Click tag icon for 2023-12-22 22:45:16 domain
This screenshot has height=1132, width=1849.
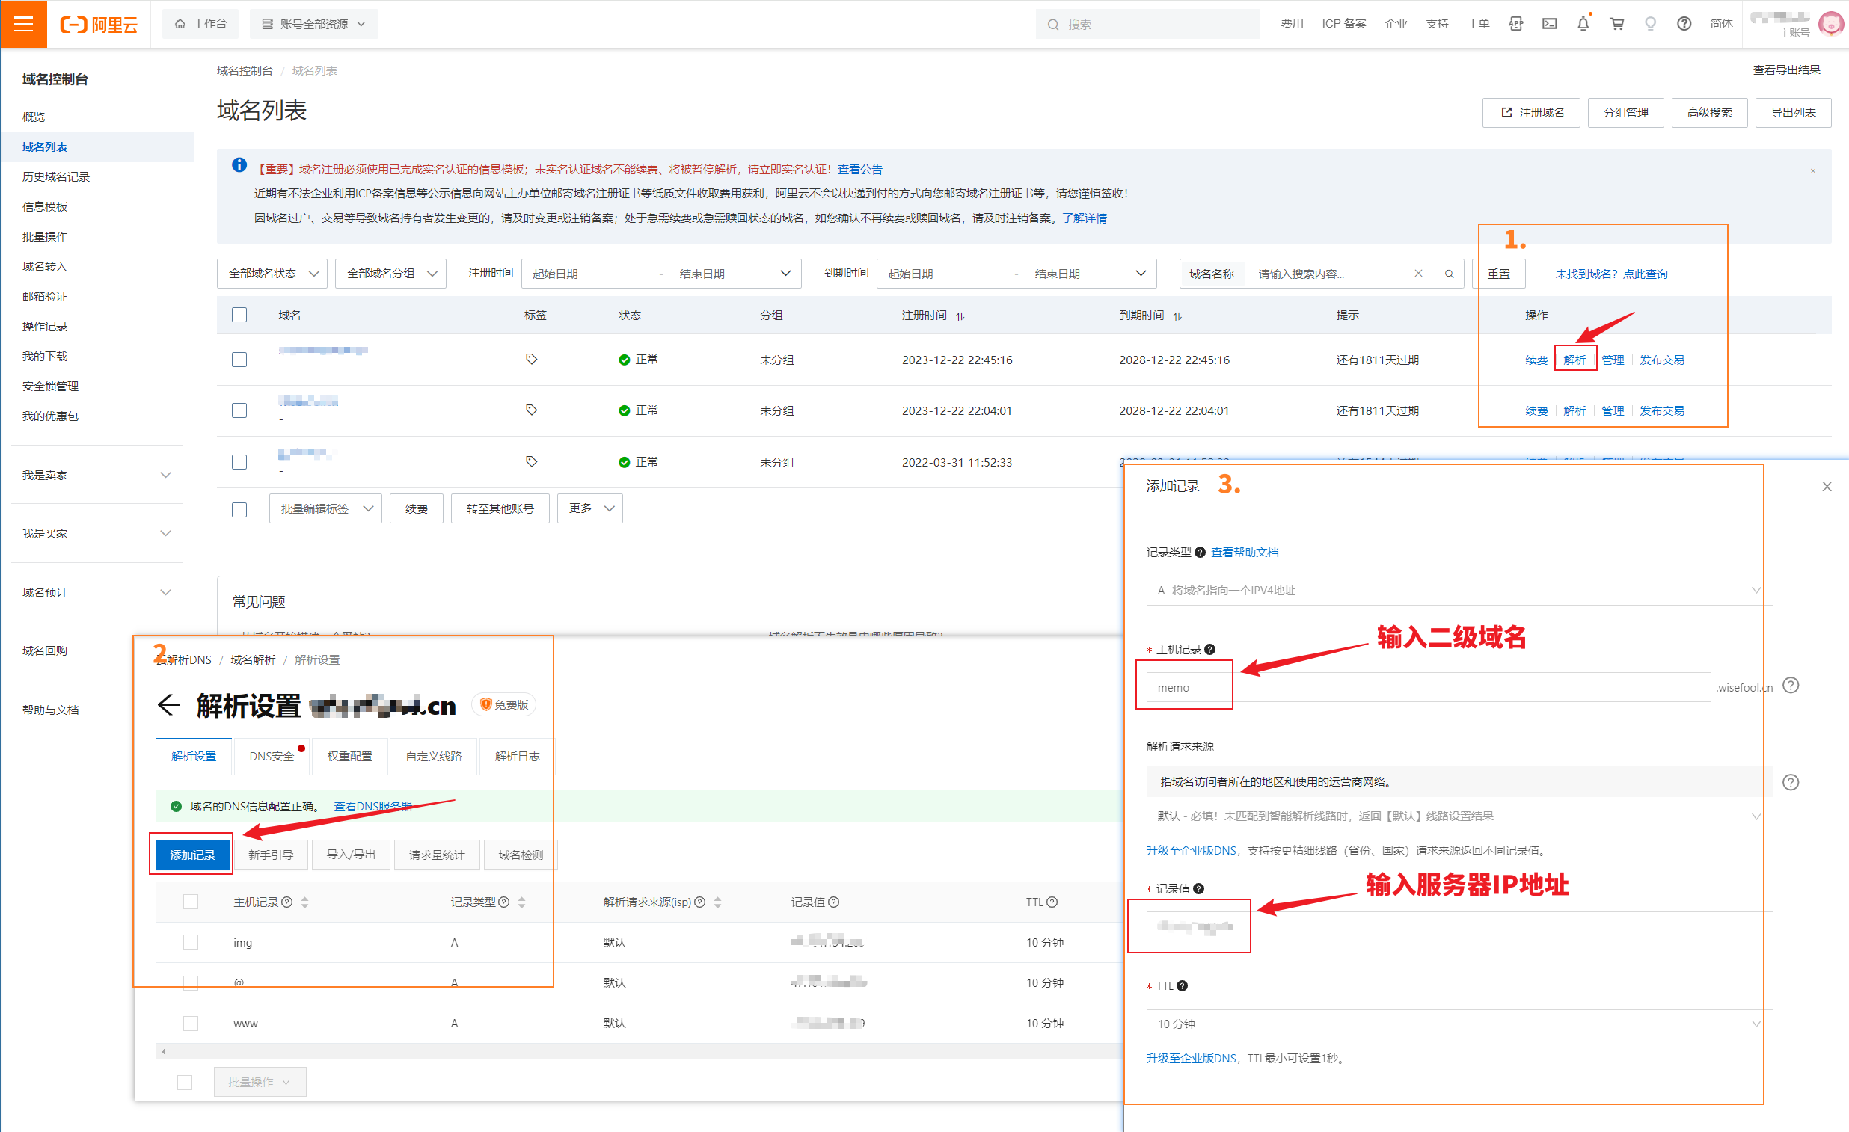pos(531,360)
